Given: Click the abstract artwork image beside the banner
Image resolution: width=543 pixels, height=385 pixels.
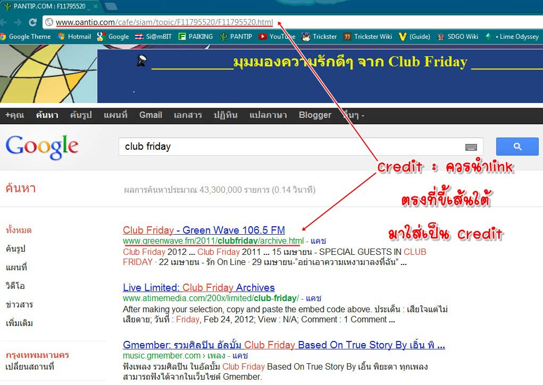Looking at the screenshot, I should 48,74.
